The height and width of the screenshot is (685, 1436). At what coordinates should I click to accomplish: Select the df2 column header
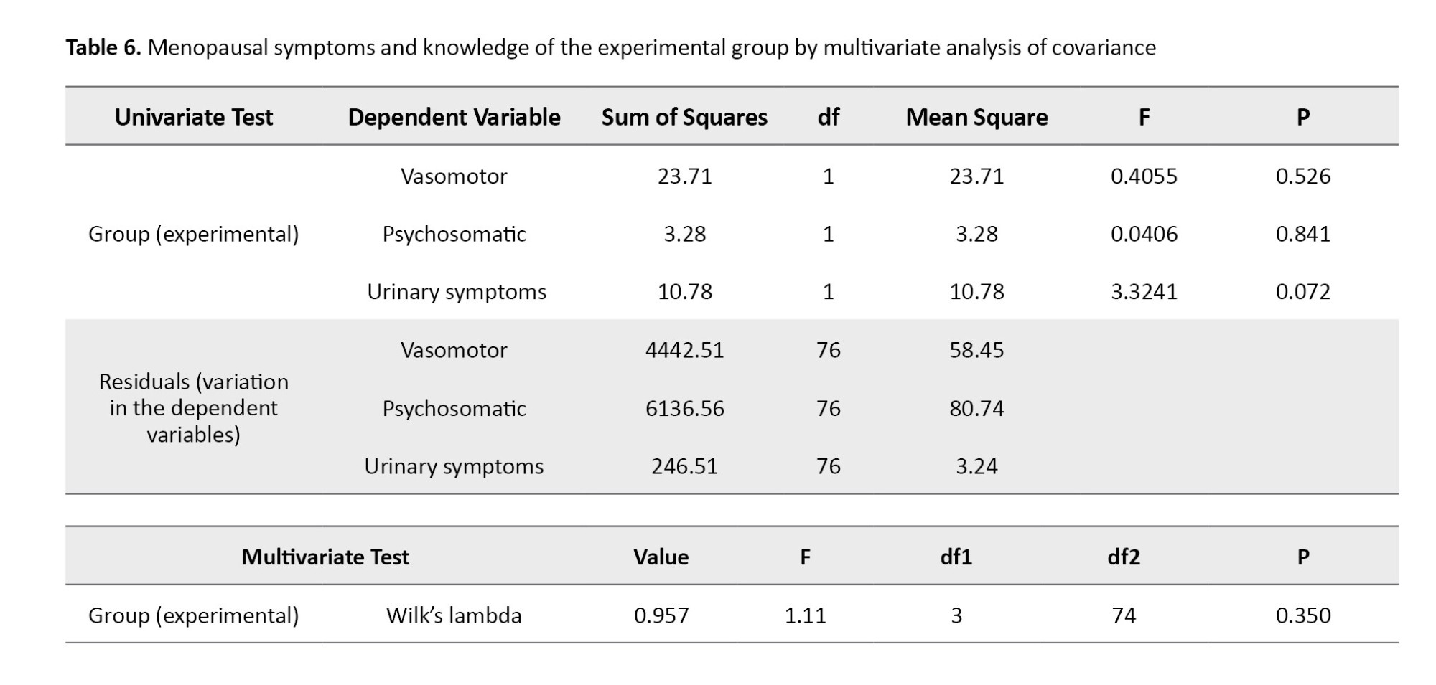(1124, 557)
